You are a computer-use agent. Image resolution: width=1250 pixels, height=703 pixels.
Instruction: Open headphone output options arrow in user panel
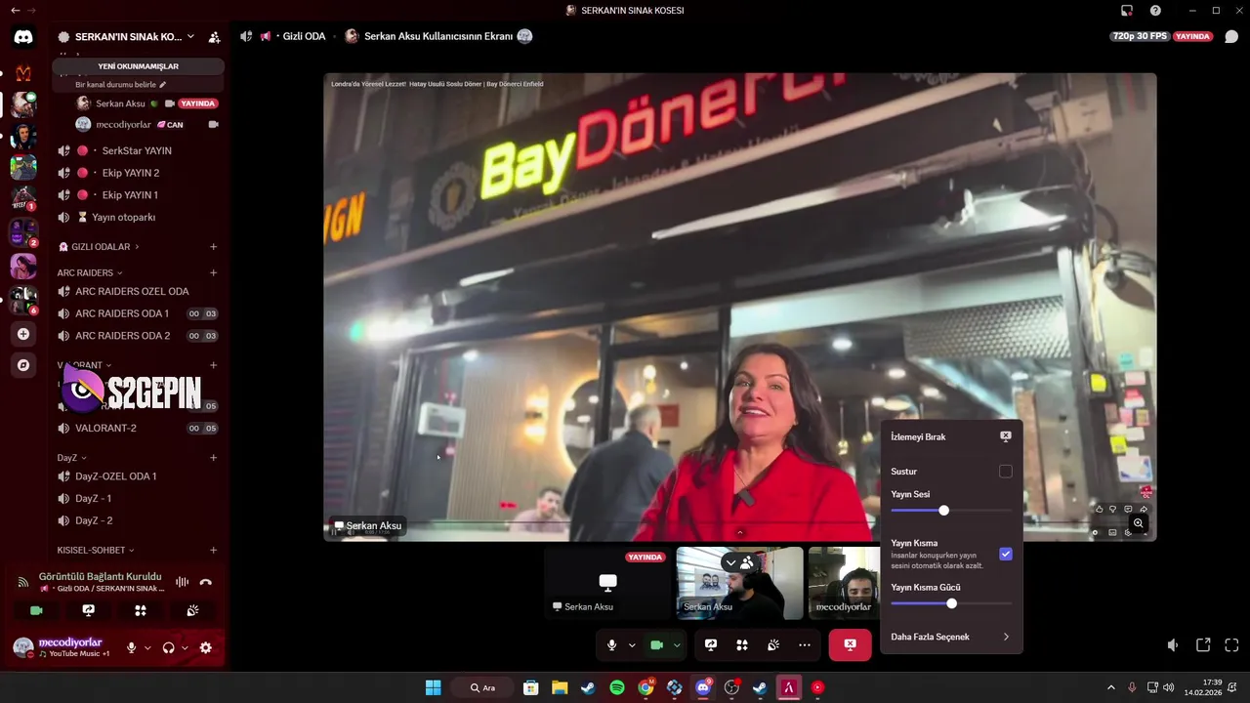(x=185, y=647)
